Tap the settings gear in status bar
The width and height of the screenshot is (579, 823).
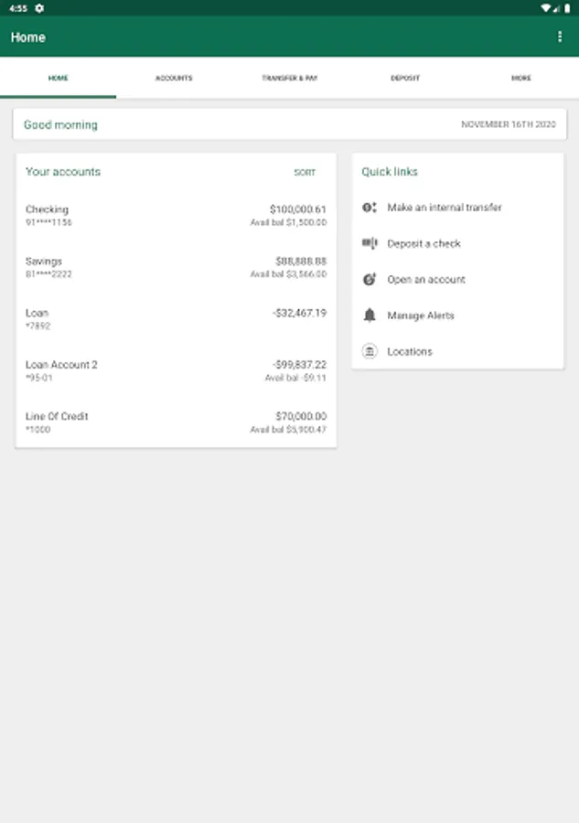pyautogui.click(x=39, y=8)
